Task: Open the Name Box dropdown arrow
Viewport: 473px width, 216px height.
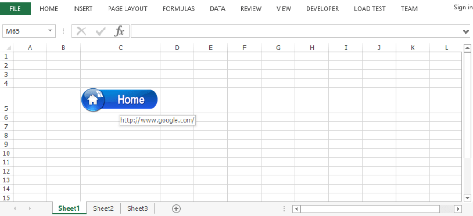Action: tap(50, 31)
